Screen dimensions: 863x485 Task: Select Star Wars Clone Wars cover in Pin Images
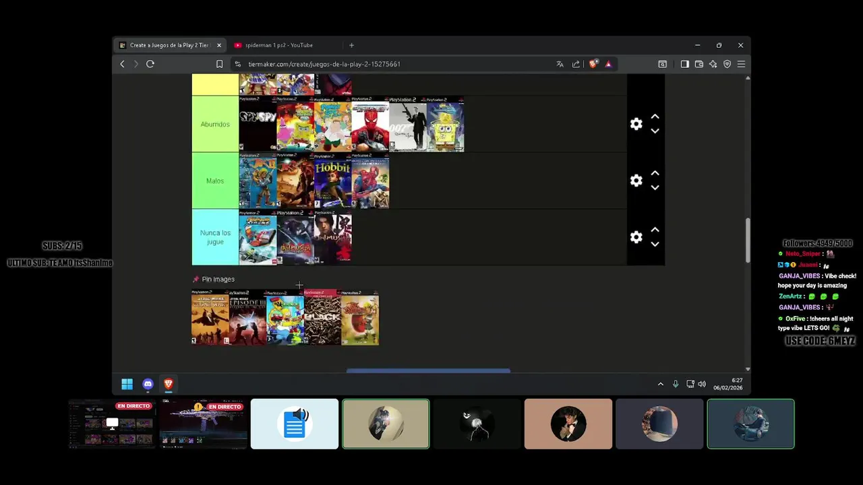click(210, 317)
